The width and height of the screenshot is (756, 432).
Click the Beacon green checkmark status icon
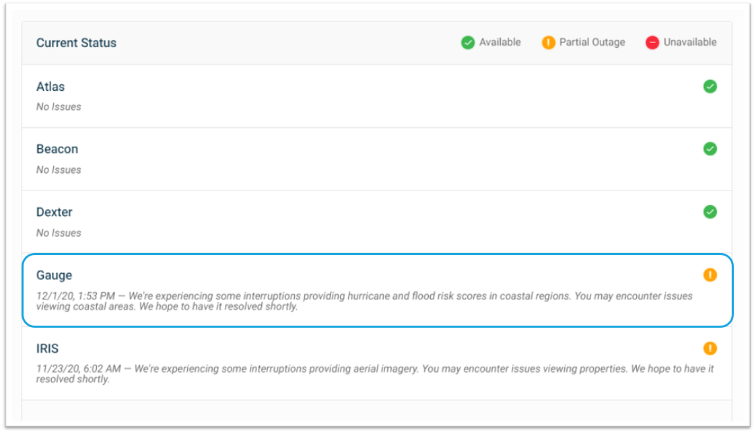pos(710,149)
